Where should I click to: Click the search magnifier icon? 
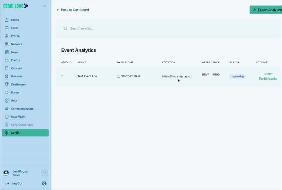[x=66, y=28]
